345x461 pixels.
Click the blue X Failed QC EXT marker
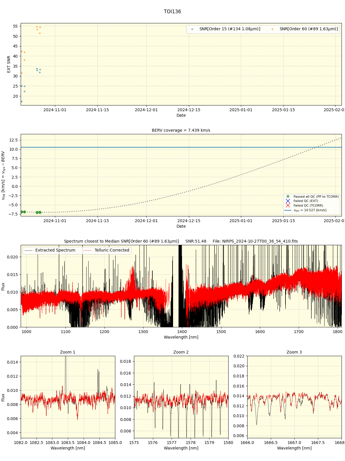[288, 201]
